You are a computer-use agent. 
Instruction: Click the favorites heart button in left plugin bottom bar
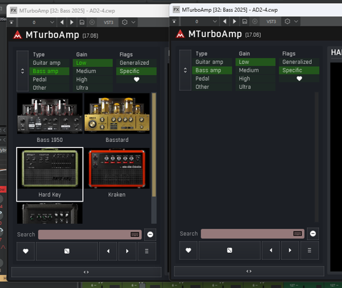26,251
